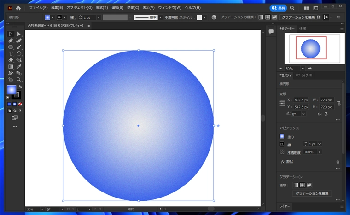Select the Curvature tool

tap(19, 41)
